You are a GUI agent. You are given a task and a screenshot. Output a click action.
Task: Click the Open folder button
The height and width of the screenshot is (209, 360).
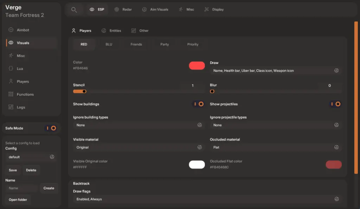pyautogui.click(x=18, y=200)
